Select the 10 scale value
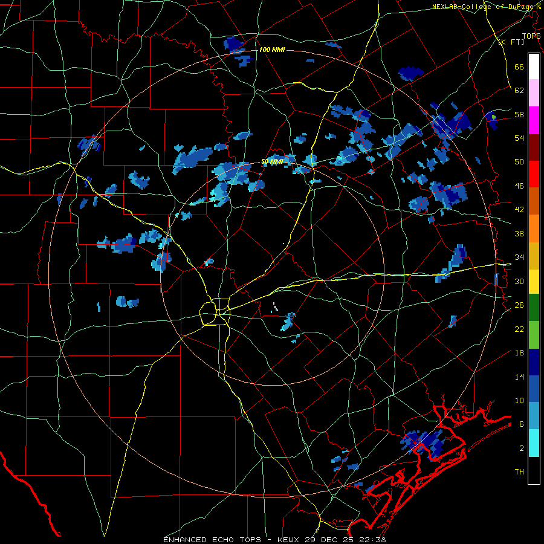The width and height of the screenshot is (544, 544). [519, 400]
